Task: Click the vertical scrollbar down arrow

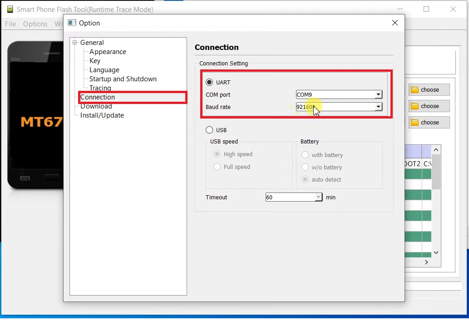Action: (436, 252)
